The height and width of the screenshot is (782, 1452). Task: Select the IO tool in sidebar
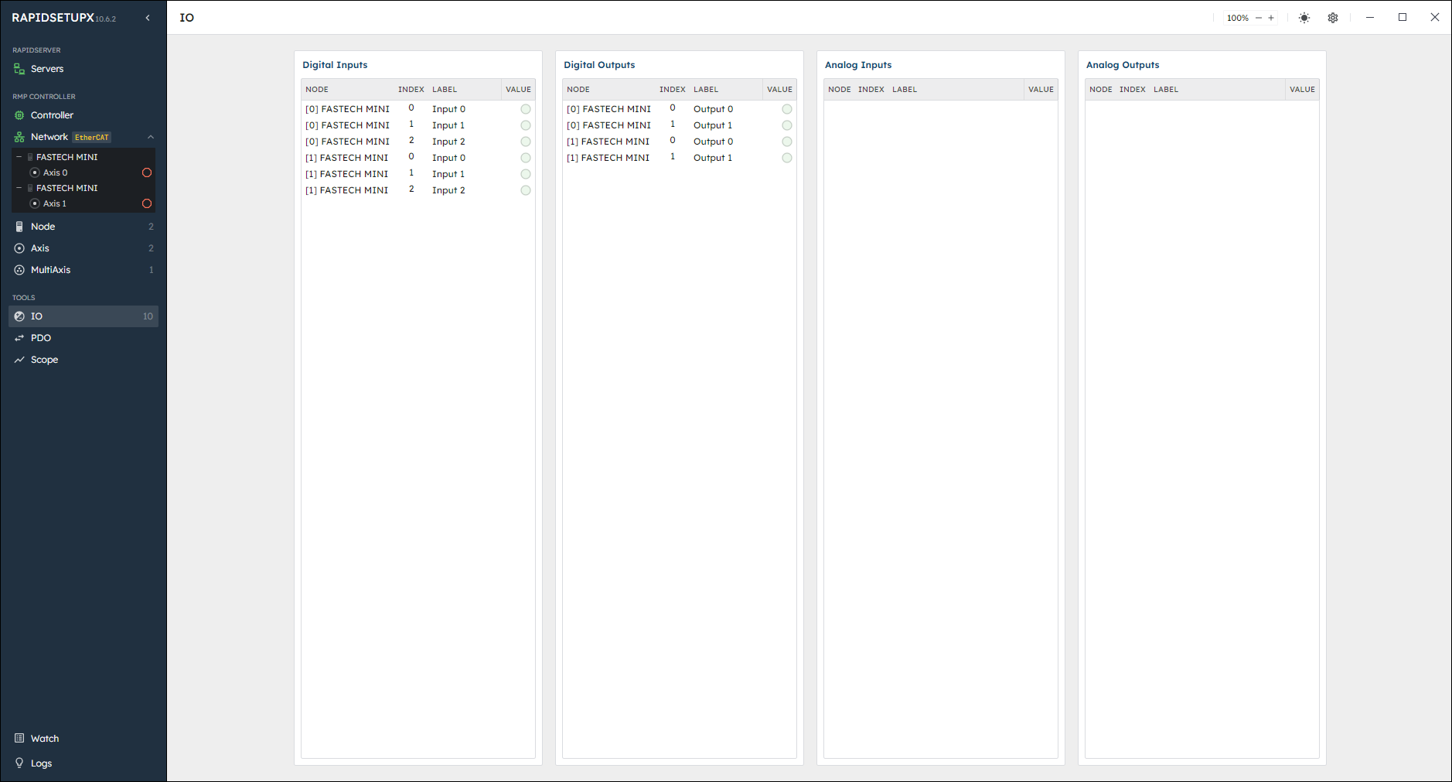tap(84, 316)
